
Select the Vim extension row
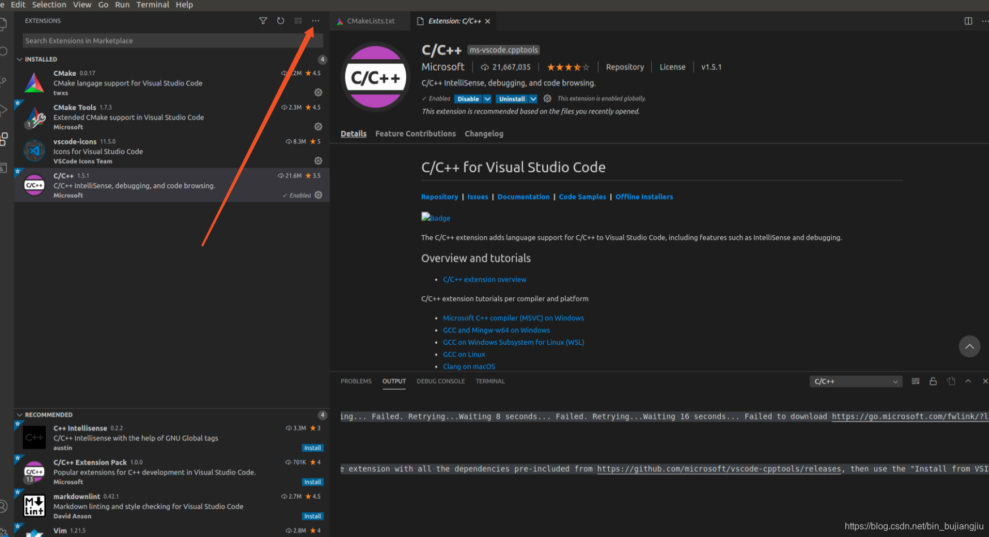tap(172, 531)
